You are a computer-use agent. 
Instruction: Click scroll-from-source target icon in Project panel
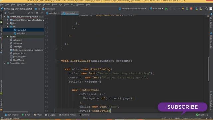coord(29,13)
